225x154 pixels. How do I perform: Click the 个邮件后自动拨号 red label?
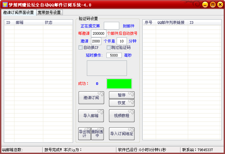point(122,33)
